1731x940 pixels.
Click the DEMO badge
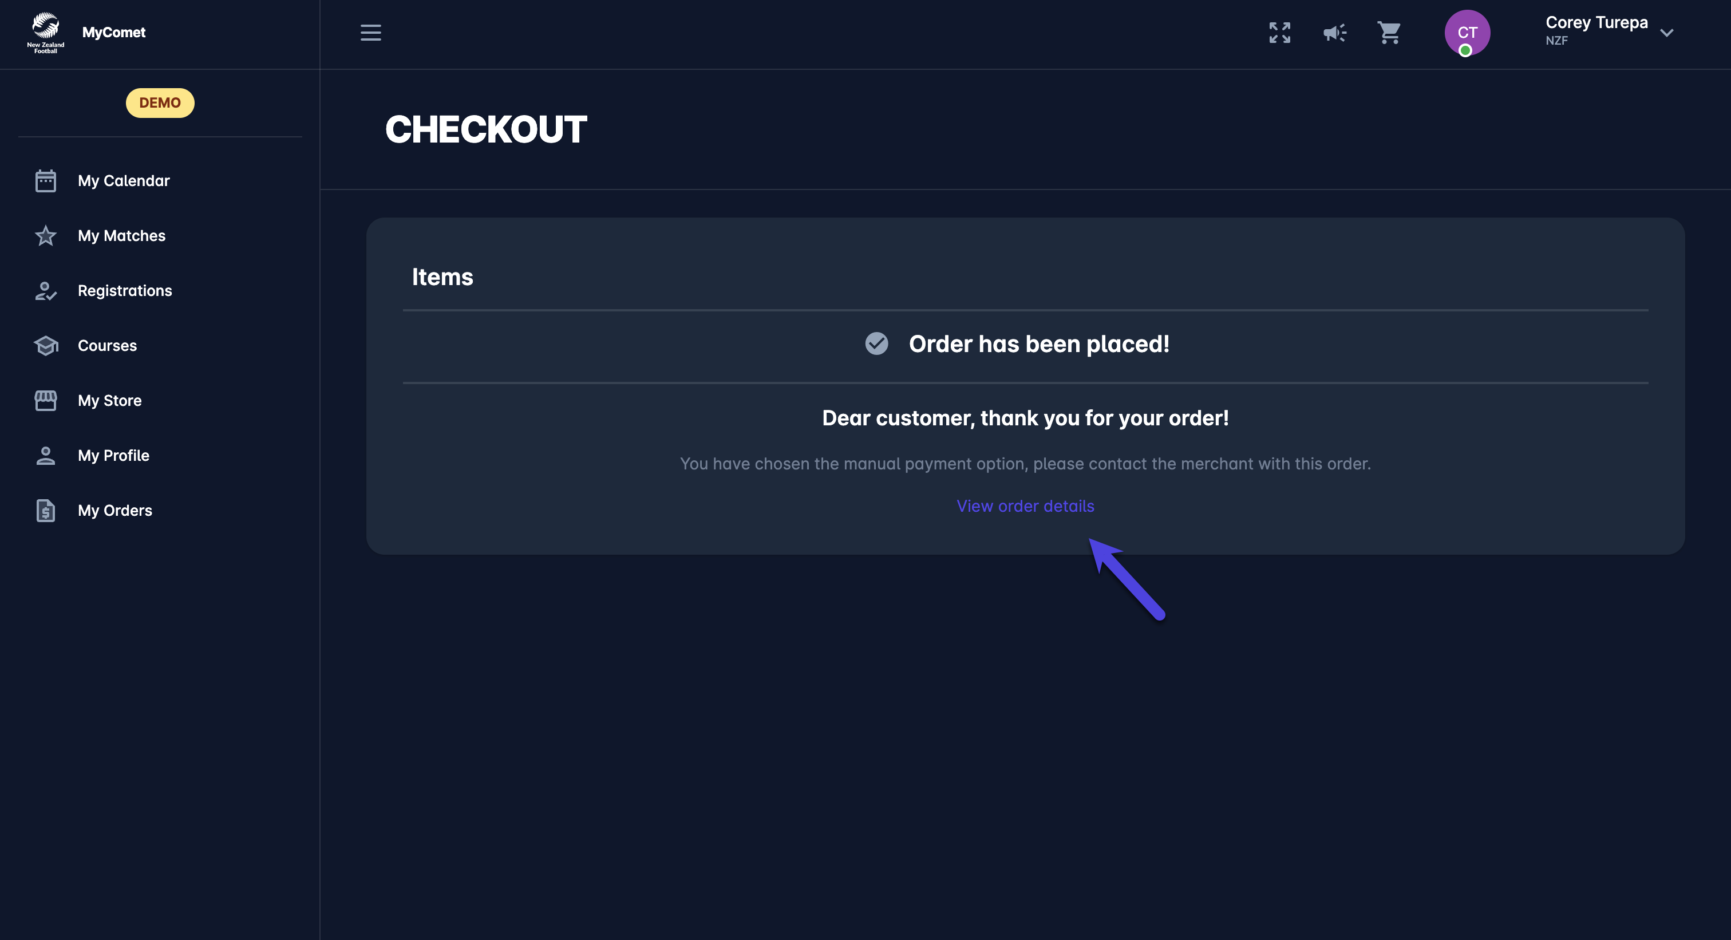(x=160, y=103)
